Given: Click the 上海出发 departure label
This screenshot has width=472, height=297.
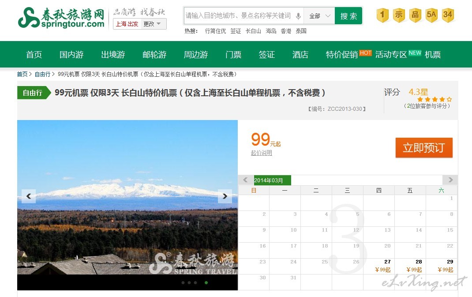Looking at the screenshot, I should click(x=127, y=24).
